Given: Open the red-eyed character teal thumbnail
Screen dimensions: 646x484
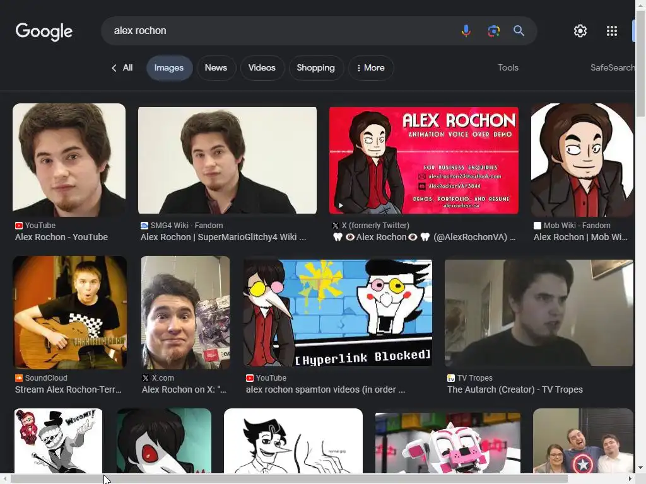Looking at the screenshot, I should [164, 441].
